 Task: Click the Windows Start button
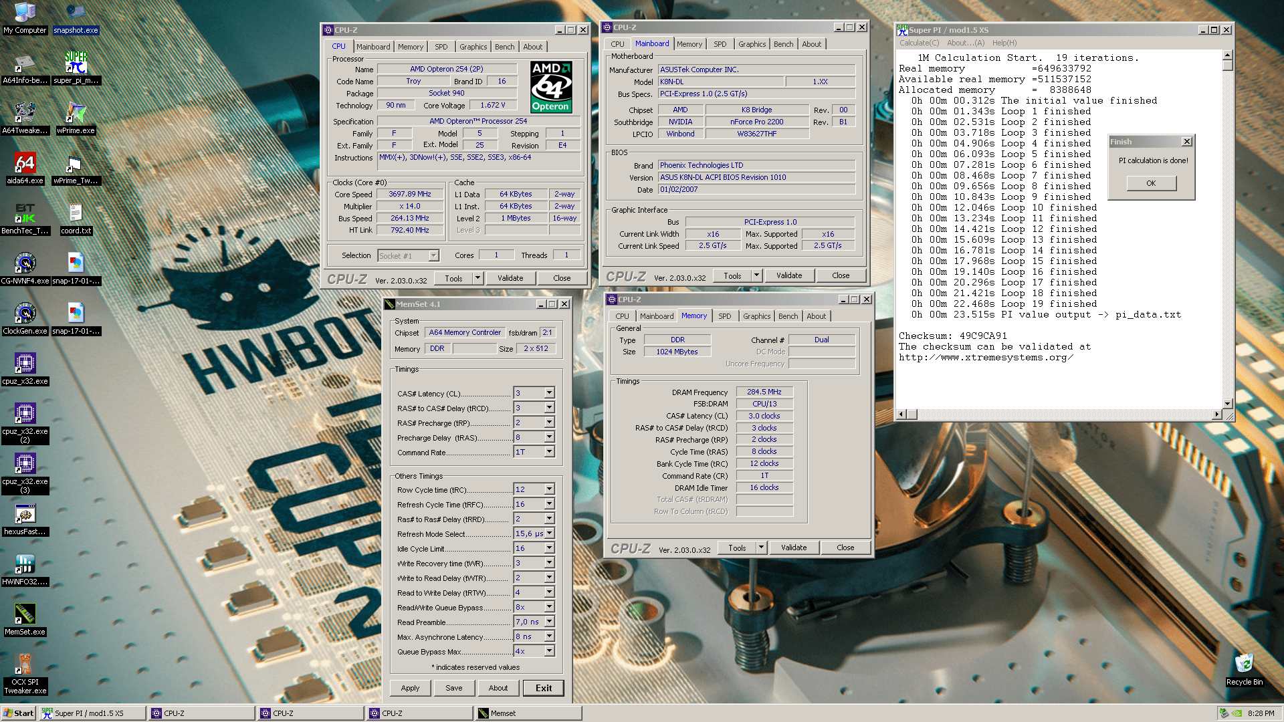(19, 713)
